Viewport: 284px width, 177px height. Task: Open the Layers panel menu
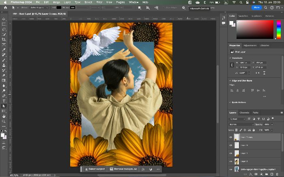(282, 113)
